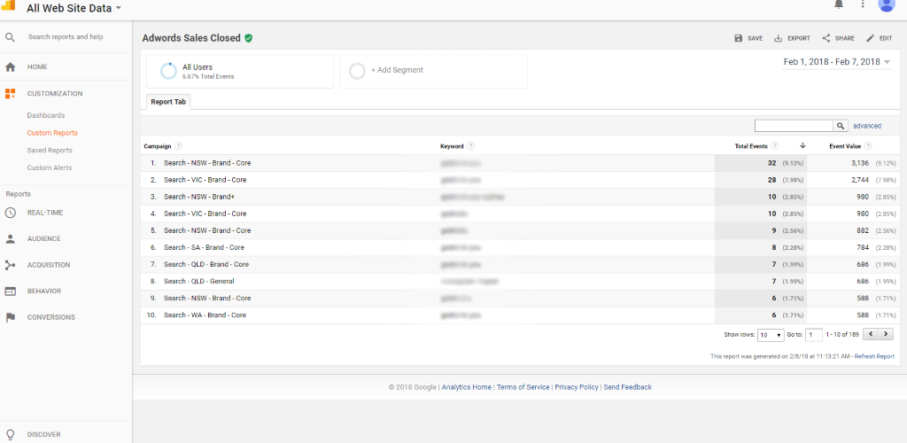Open the date range Feb 1 - Feb 7 picker
Viewport: 907px width, 443px height.
837,62
